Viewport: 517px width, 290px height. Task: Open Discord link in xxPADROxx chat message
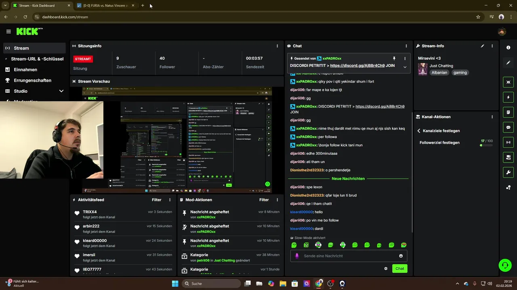click(380, 106)
